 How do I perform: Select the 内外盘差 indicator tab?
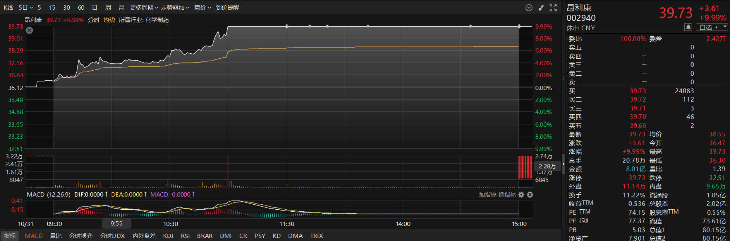pos(144,236)
